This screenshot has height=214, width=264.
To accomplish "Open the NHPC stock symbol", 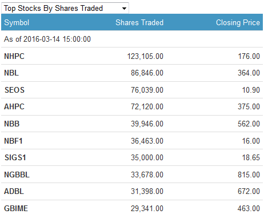I will tap(14, 56).
